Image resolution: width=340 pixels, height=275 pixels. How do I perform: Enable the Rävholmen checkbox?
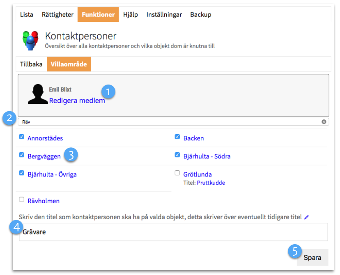(x=22, y=200)
